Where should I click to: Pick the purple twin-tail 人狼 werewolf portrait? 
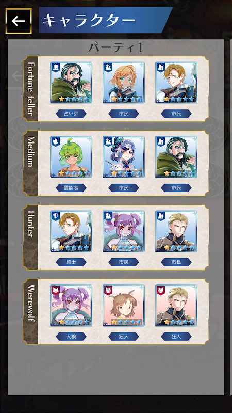(x=71, y=306)
